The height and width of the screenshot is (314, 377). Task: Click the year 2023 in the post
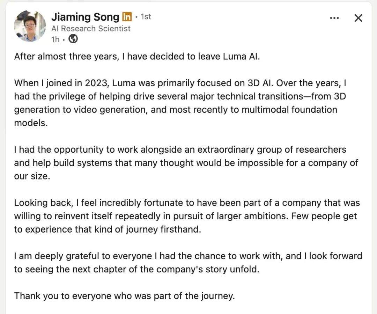pos(95,83)
